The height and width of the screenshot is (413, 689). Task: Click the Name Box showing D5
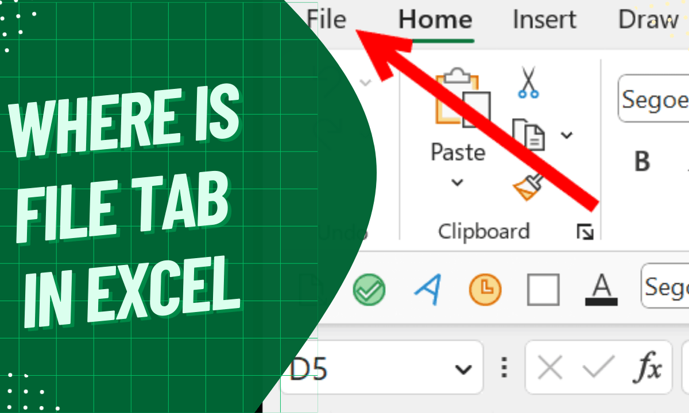pos(382,368)
